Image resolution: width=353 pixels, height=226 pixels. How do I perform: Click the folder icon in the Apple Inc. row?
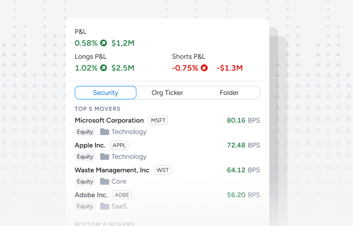105,157
